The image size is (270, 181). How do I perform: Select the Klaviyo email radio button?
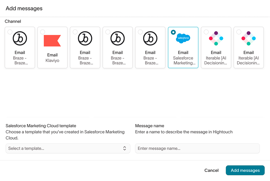click(43, 32)
